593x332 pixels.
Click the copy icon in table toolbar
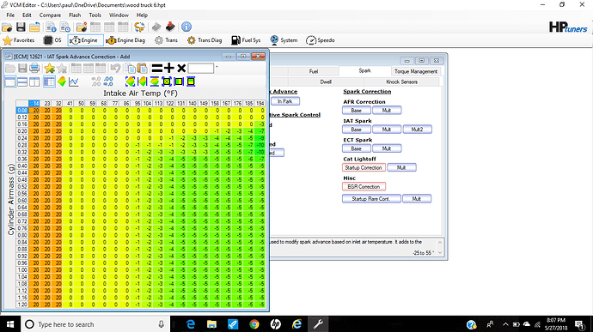click(131, 68)
